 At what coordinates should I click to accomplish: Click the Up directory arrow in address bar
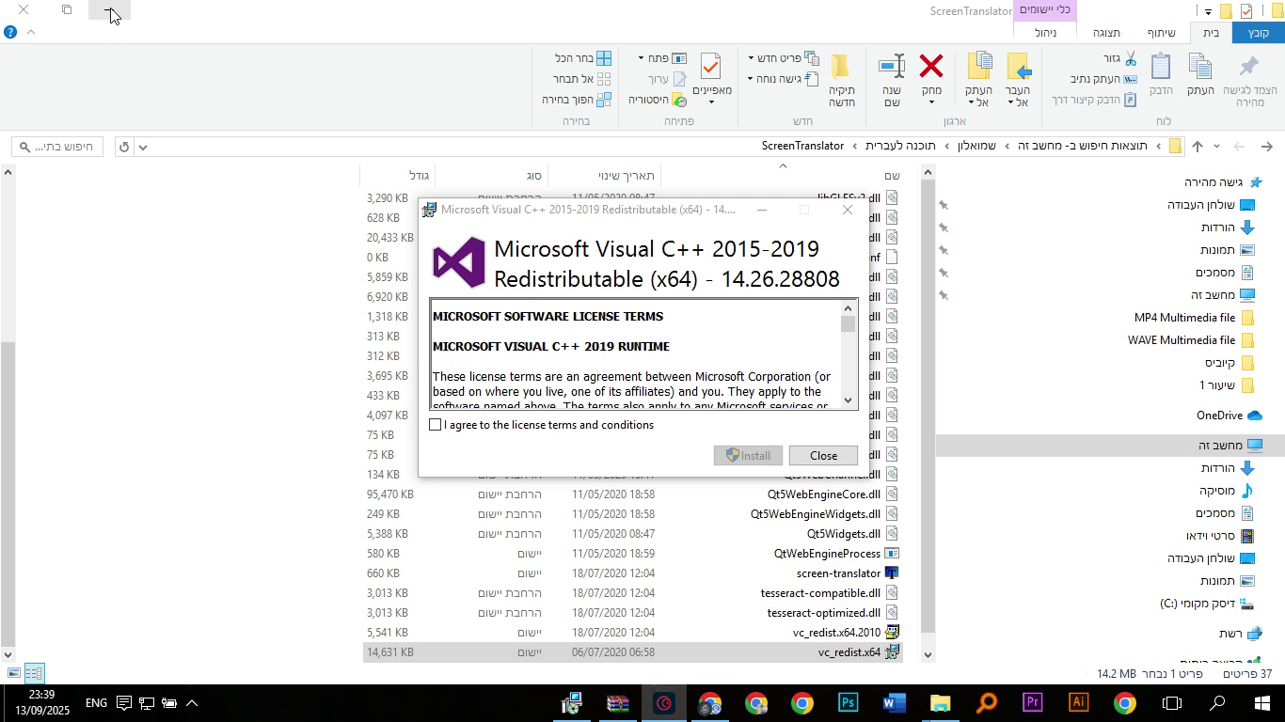pyautogui.click(x=1197, y=146)
